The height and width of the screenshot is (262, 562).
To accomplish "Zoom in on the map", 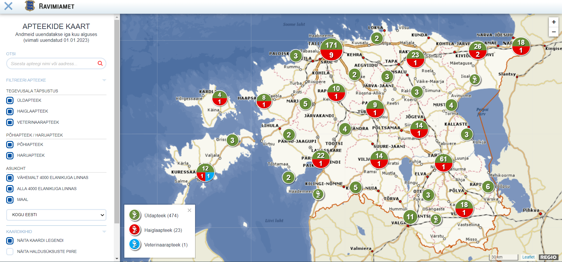I will [553, 22].
